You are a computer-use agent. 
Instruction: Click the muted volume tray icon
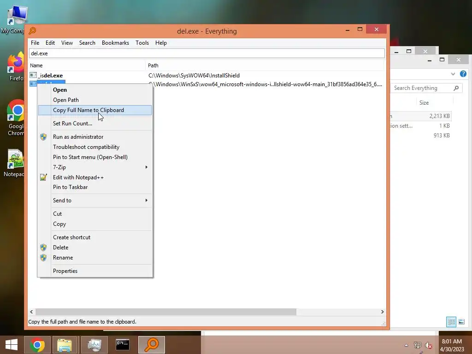tap(429, 345)
